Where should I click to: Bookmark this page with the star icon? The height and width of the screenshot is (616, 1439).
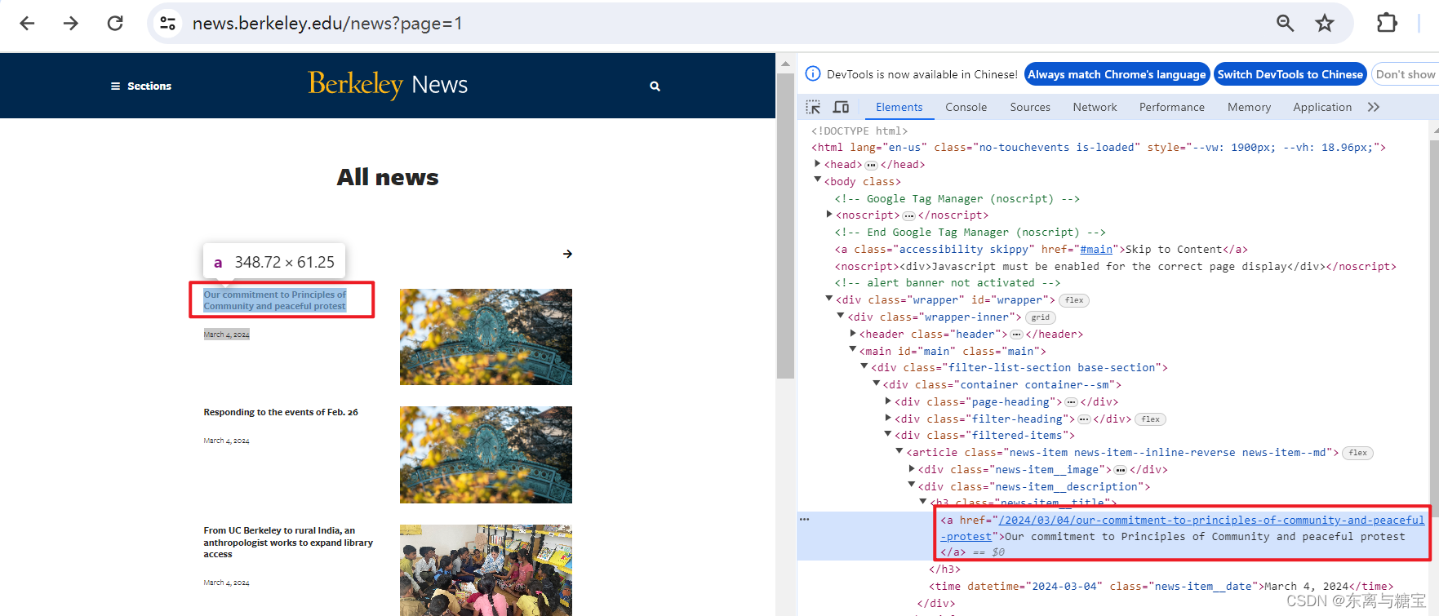(1325, 24)
